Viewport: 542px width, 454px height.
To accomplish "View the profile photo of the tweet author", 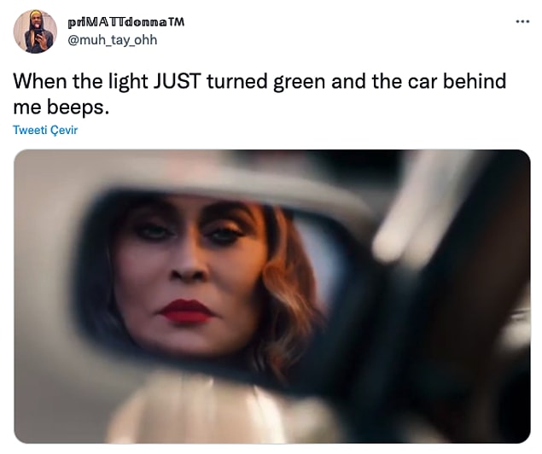I will click(35, 32).
